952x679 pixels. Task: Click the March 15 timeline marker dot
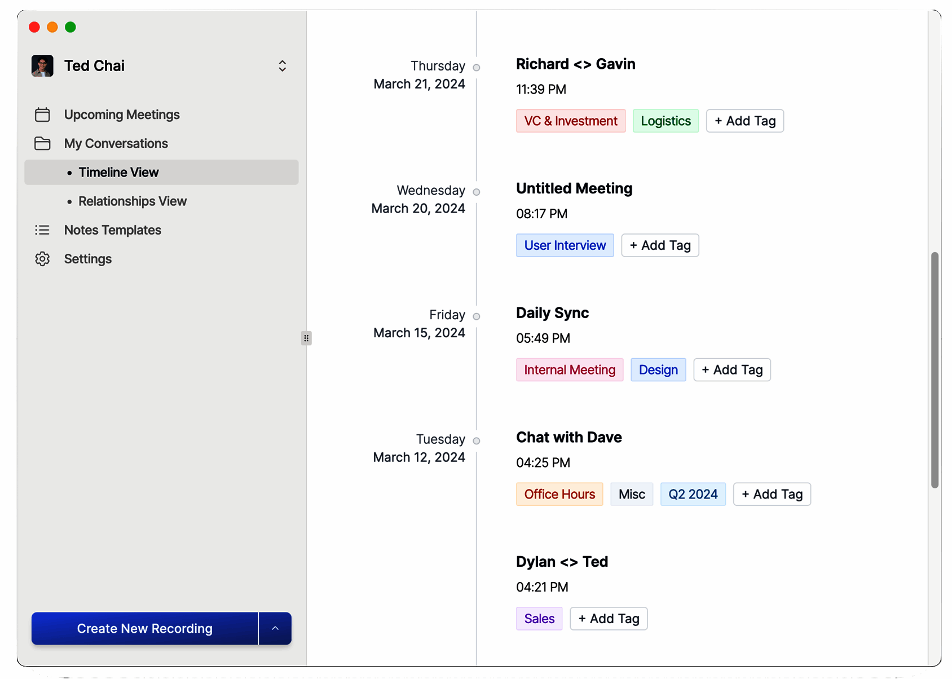pyautogui.click(x=477, y=316)
